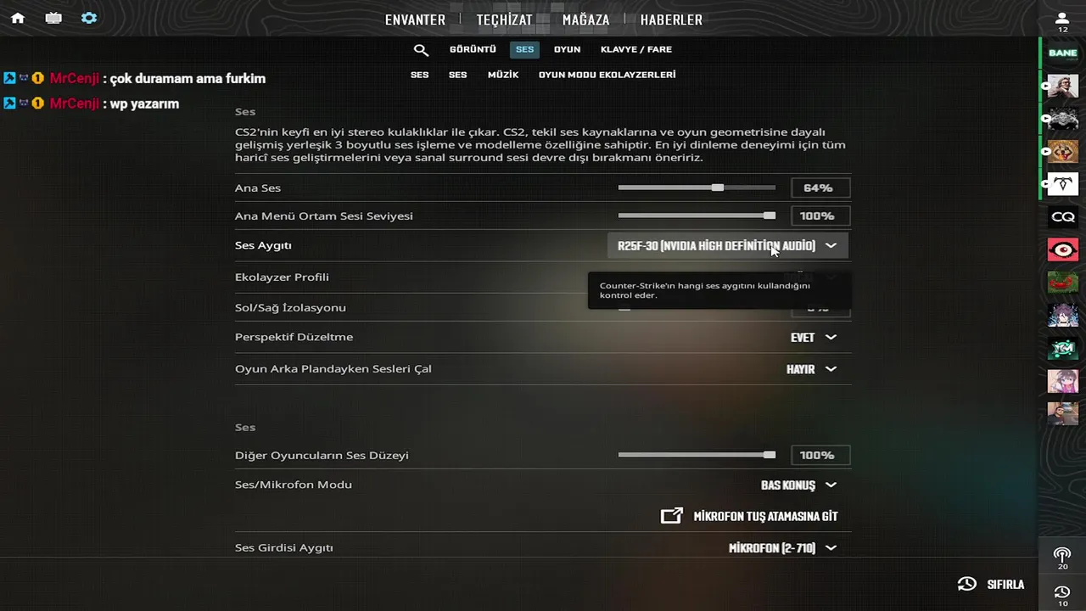Open the watch TV icon next to home
Image resolution: width=1086 pixels, height=611 pixels.
(53, 18)
